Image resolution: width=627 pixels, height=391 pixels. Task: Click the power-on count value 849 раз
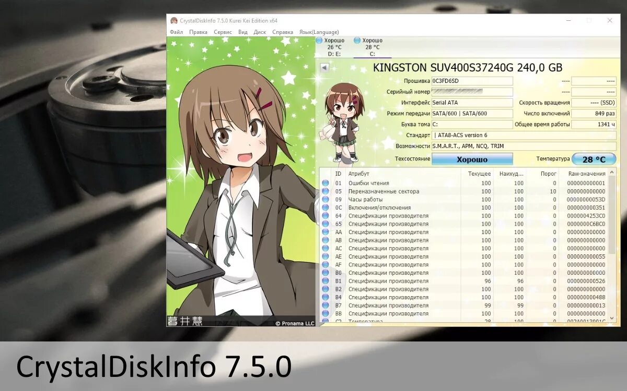point(594,114)
